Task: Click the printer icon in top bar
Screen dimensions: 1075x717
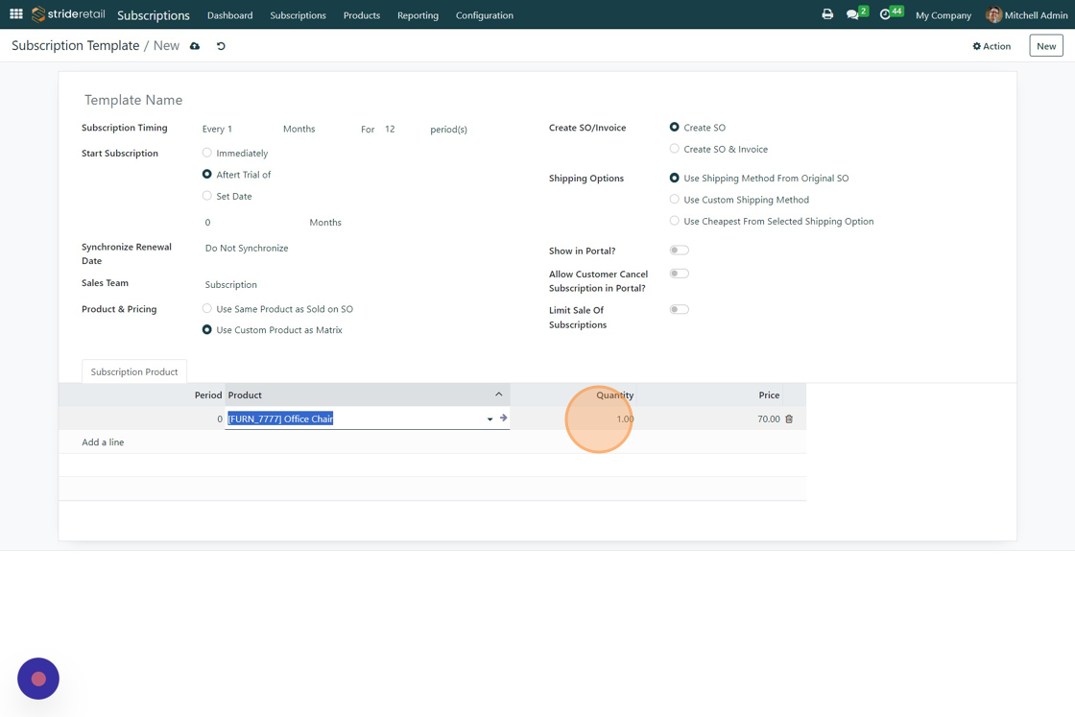Action: coord(827,14)
